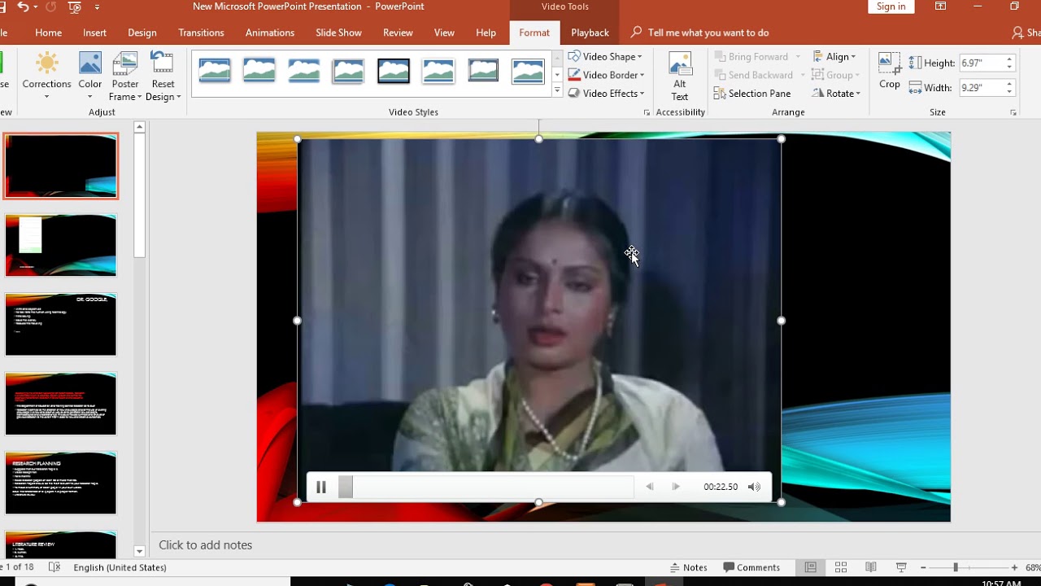
Task: Click the slide panel scroll up arrow
Action: click(x=139, y=127)
